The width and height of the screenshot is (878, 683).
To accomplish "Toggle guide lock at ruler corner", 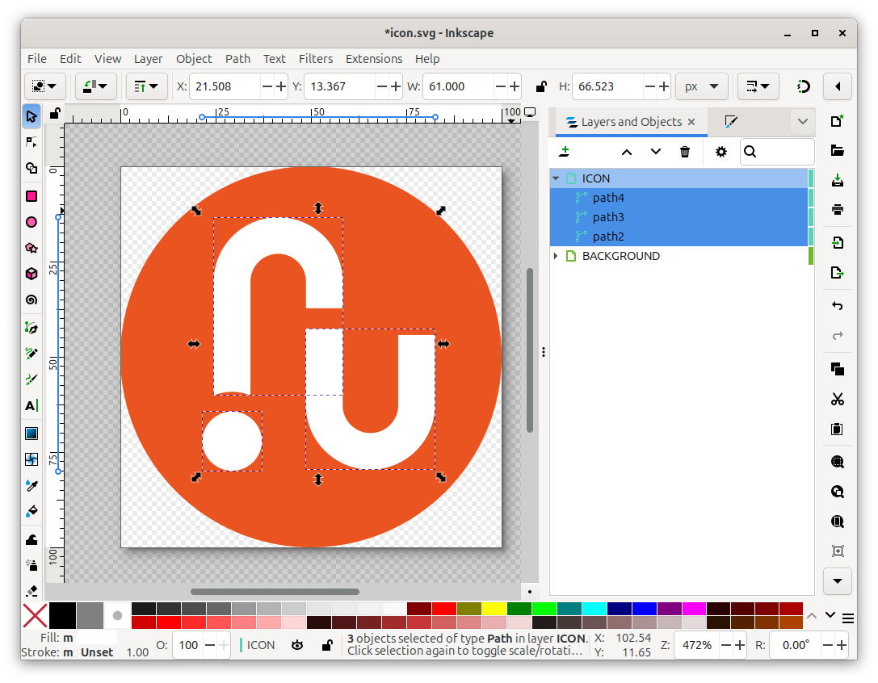I will (x=54, y=114).
